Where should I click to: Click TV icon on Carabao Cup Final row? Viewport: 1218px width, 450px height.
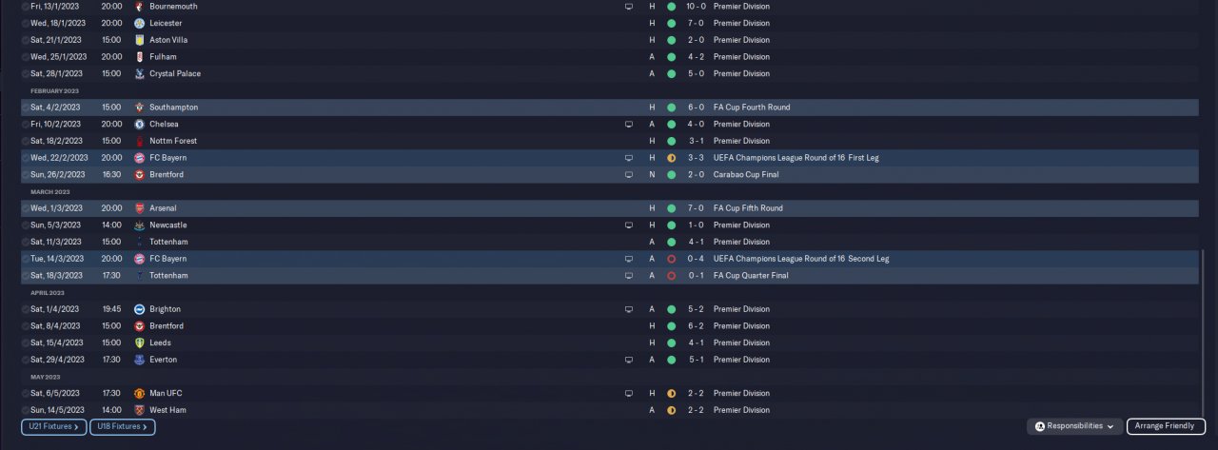click(x=628, y=175)
